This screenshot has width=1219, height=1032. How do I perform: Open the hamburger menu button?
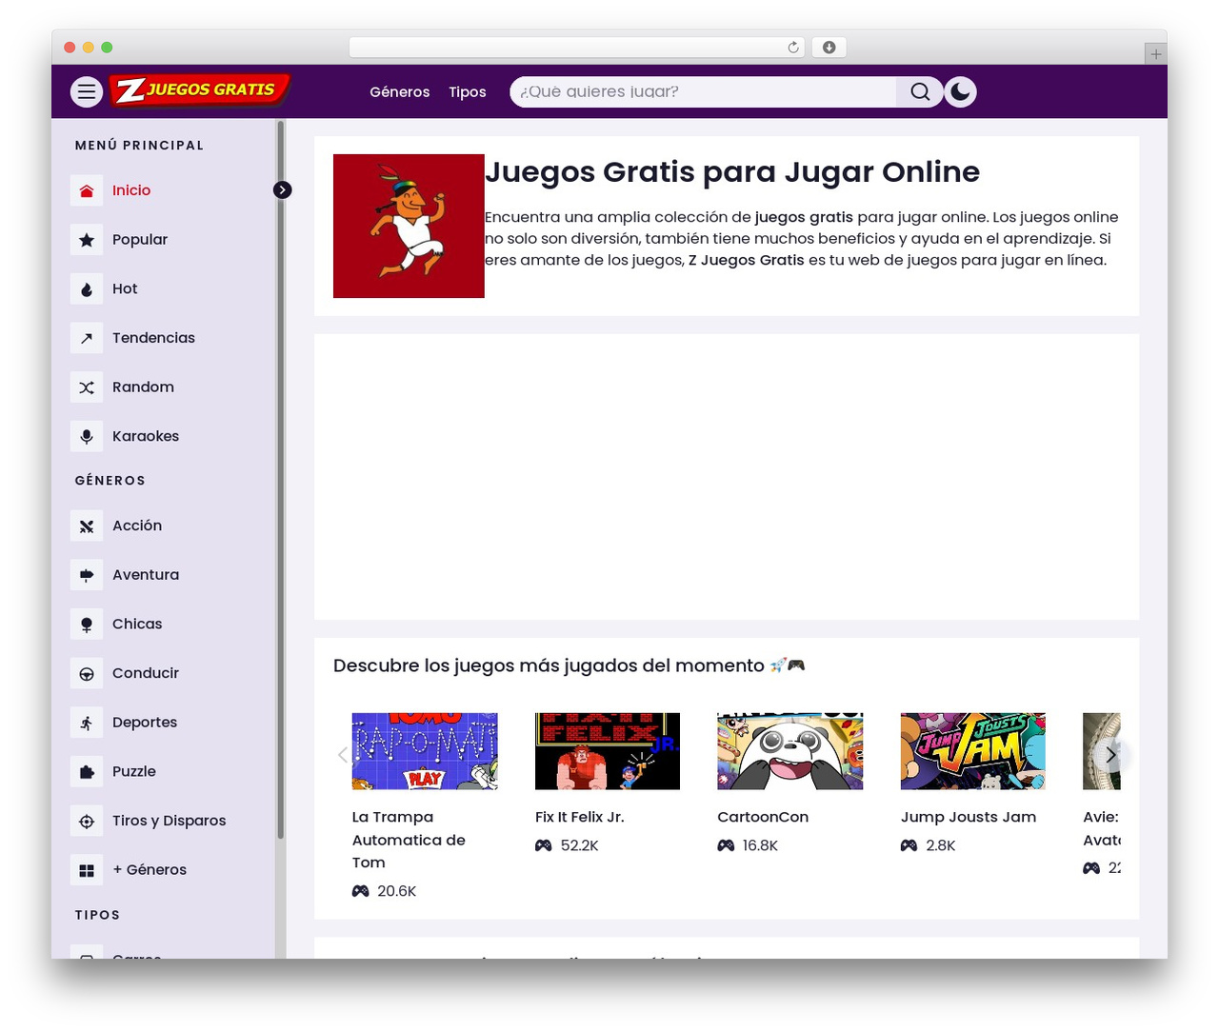point(87,91)
